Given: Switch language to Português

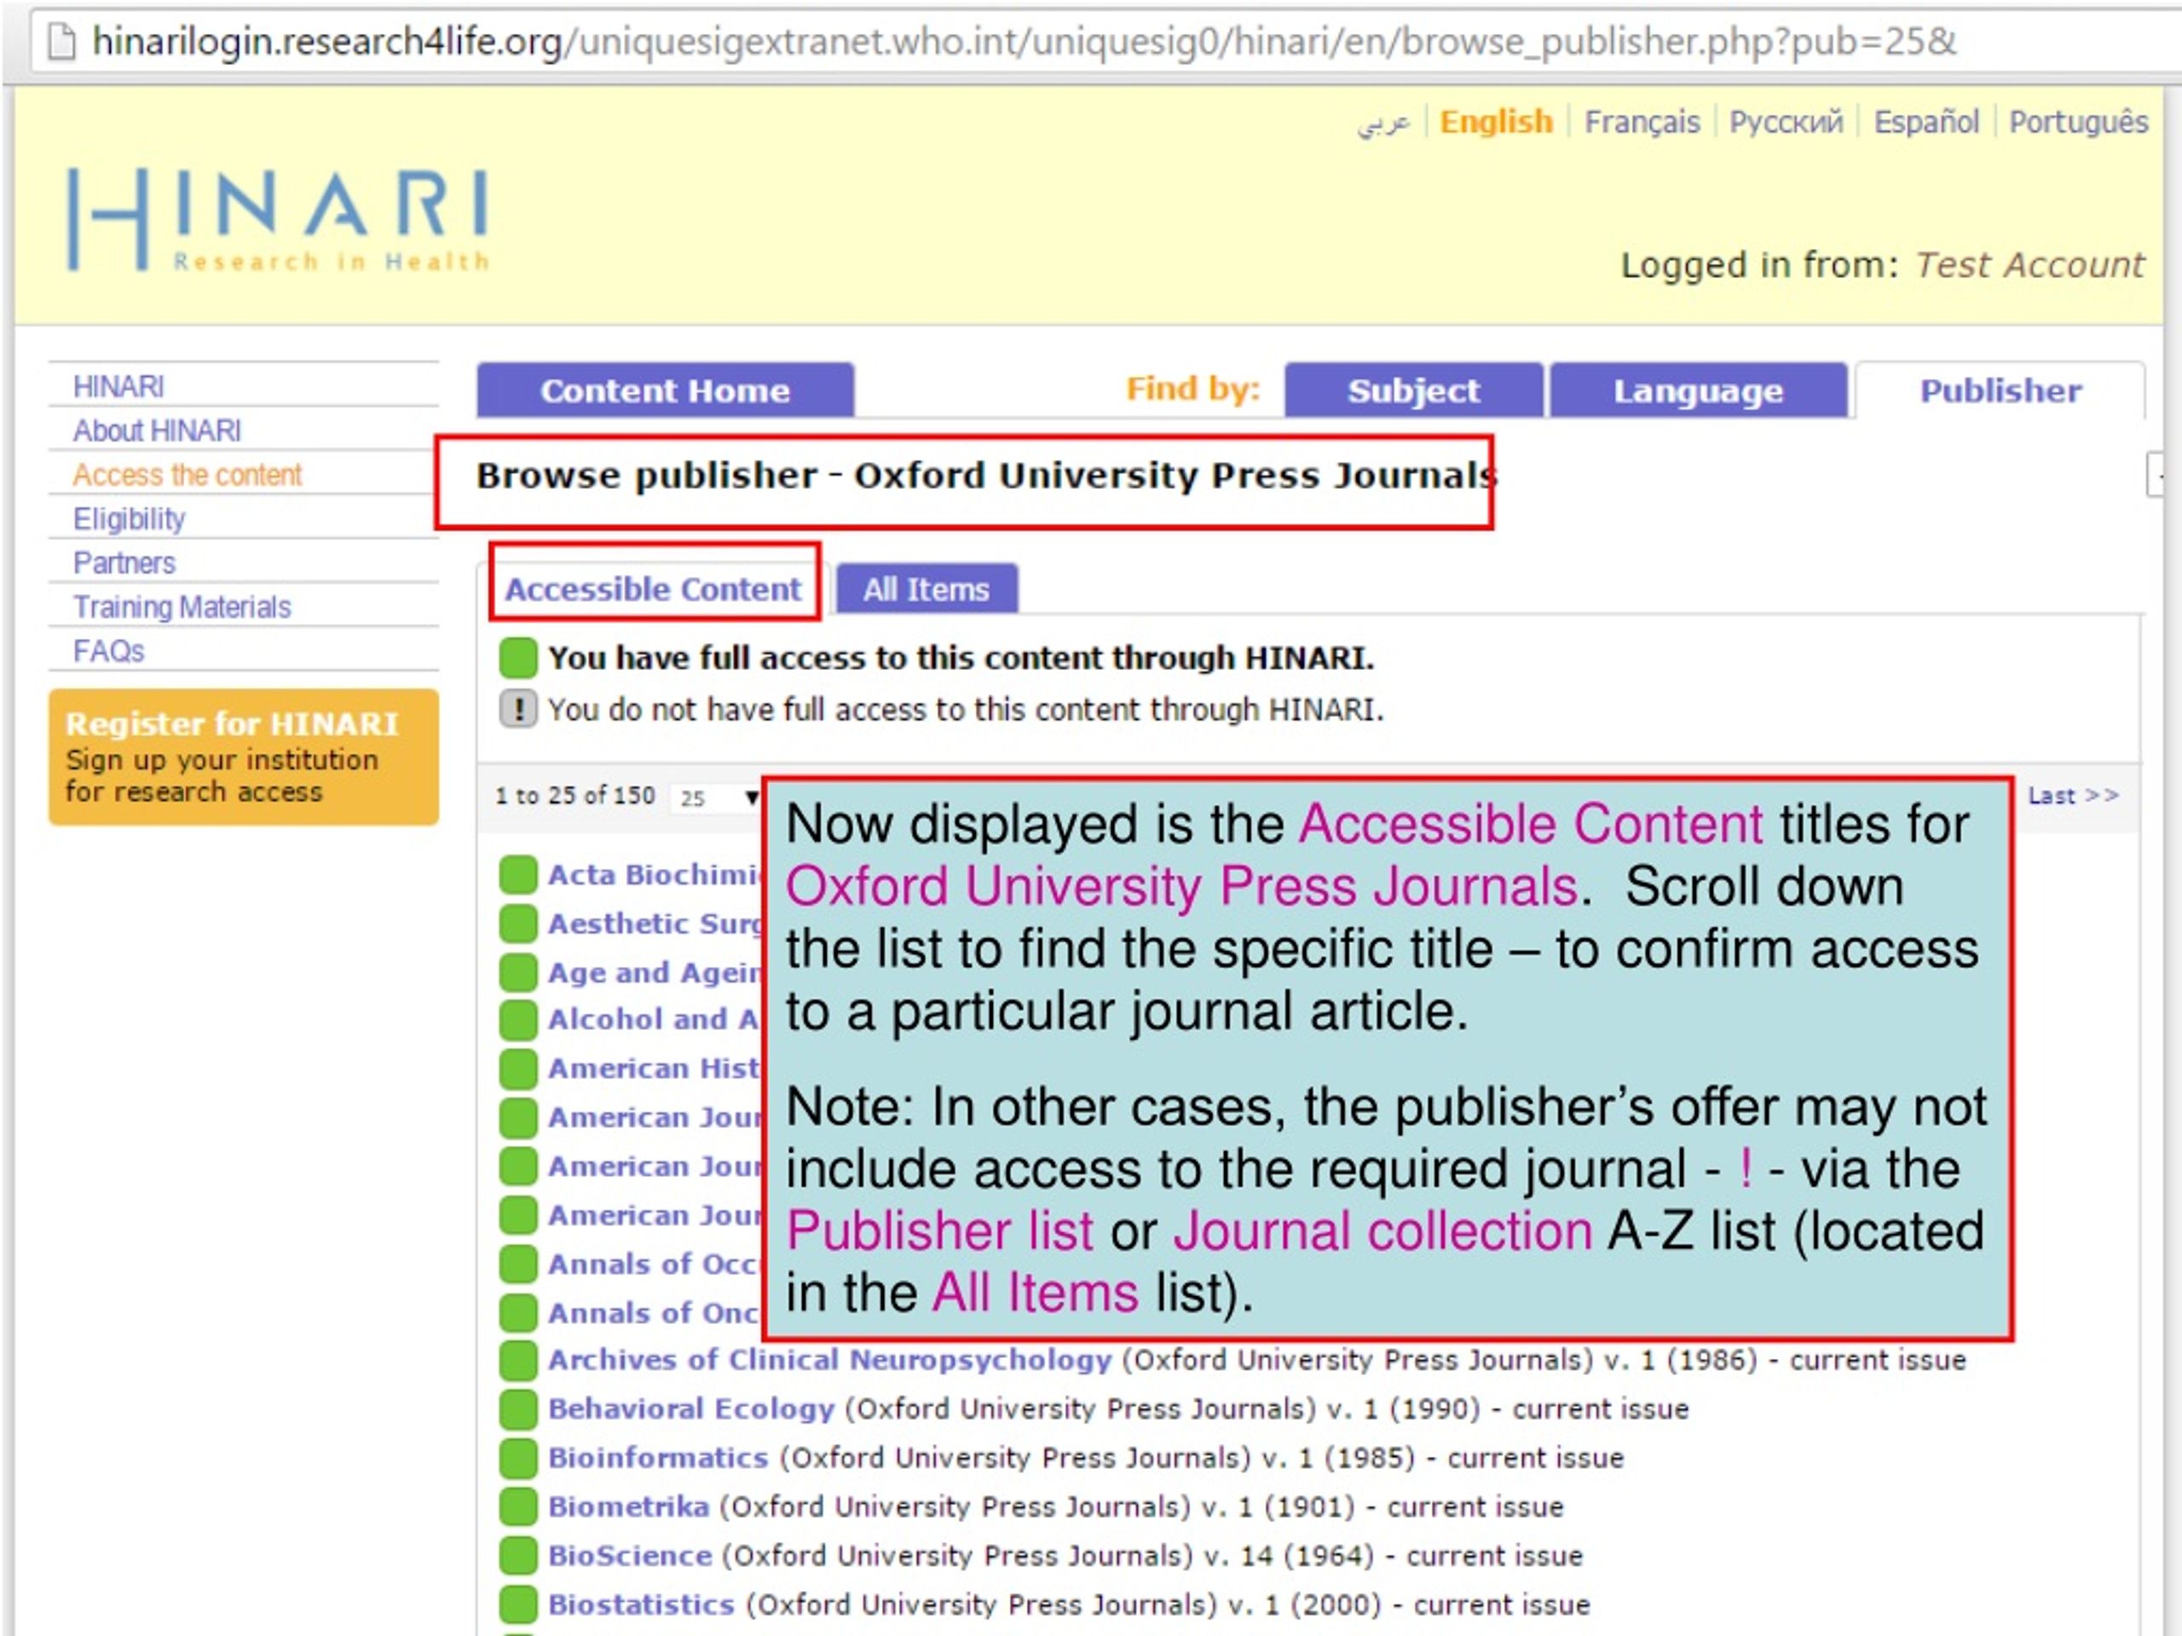Looking at the screenshot, I should coord(2080,121).
